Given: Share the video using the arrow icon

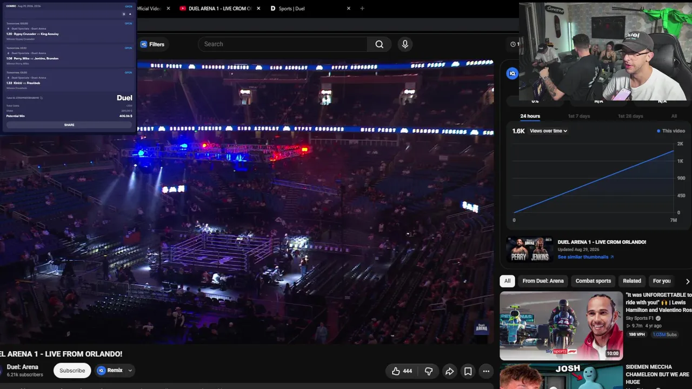Looking at the screenshot, I should coord(449,371).
